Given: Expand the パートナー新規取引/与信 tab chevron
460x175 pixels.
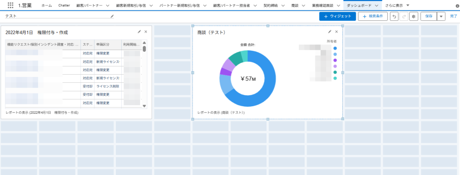Looking at the screenshot, I should click(204, 5).
